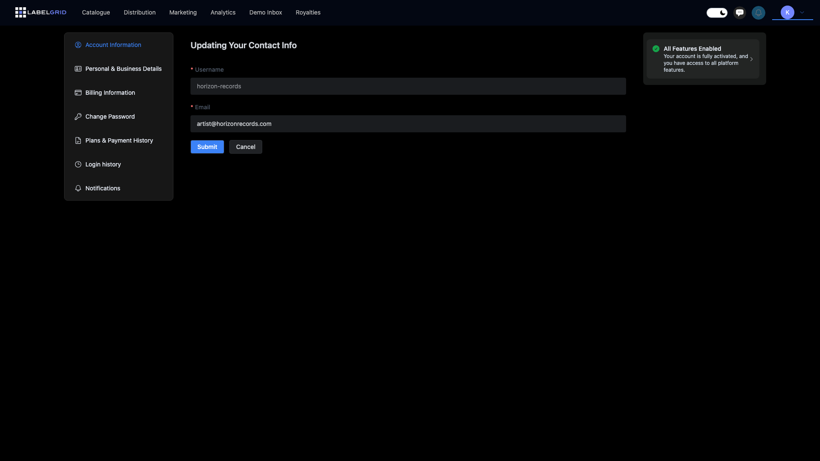820x461 pixels.
Task: Toggle dark mode off
Action: point(717,12)
